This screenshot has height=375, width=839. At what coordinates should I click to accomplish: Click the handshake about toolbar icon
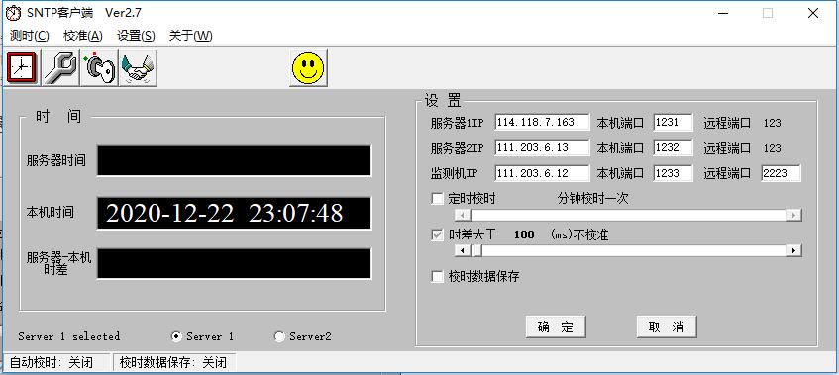[138, 68]
